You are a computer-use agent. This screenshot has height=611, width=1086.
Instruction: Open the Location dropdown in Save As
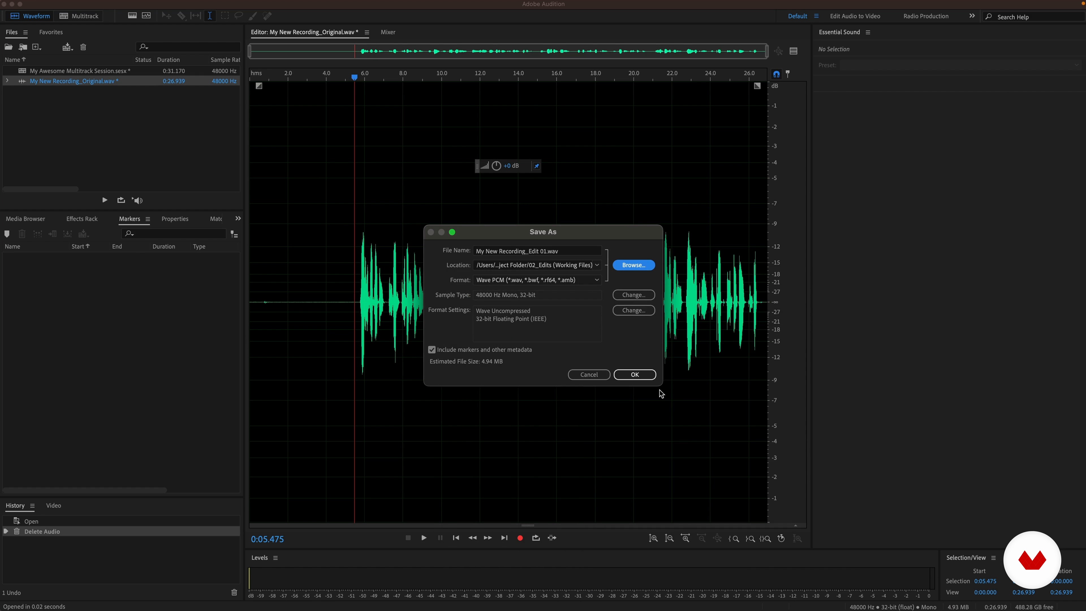point(537,265)
